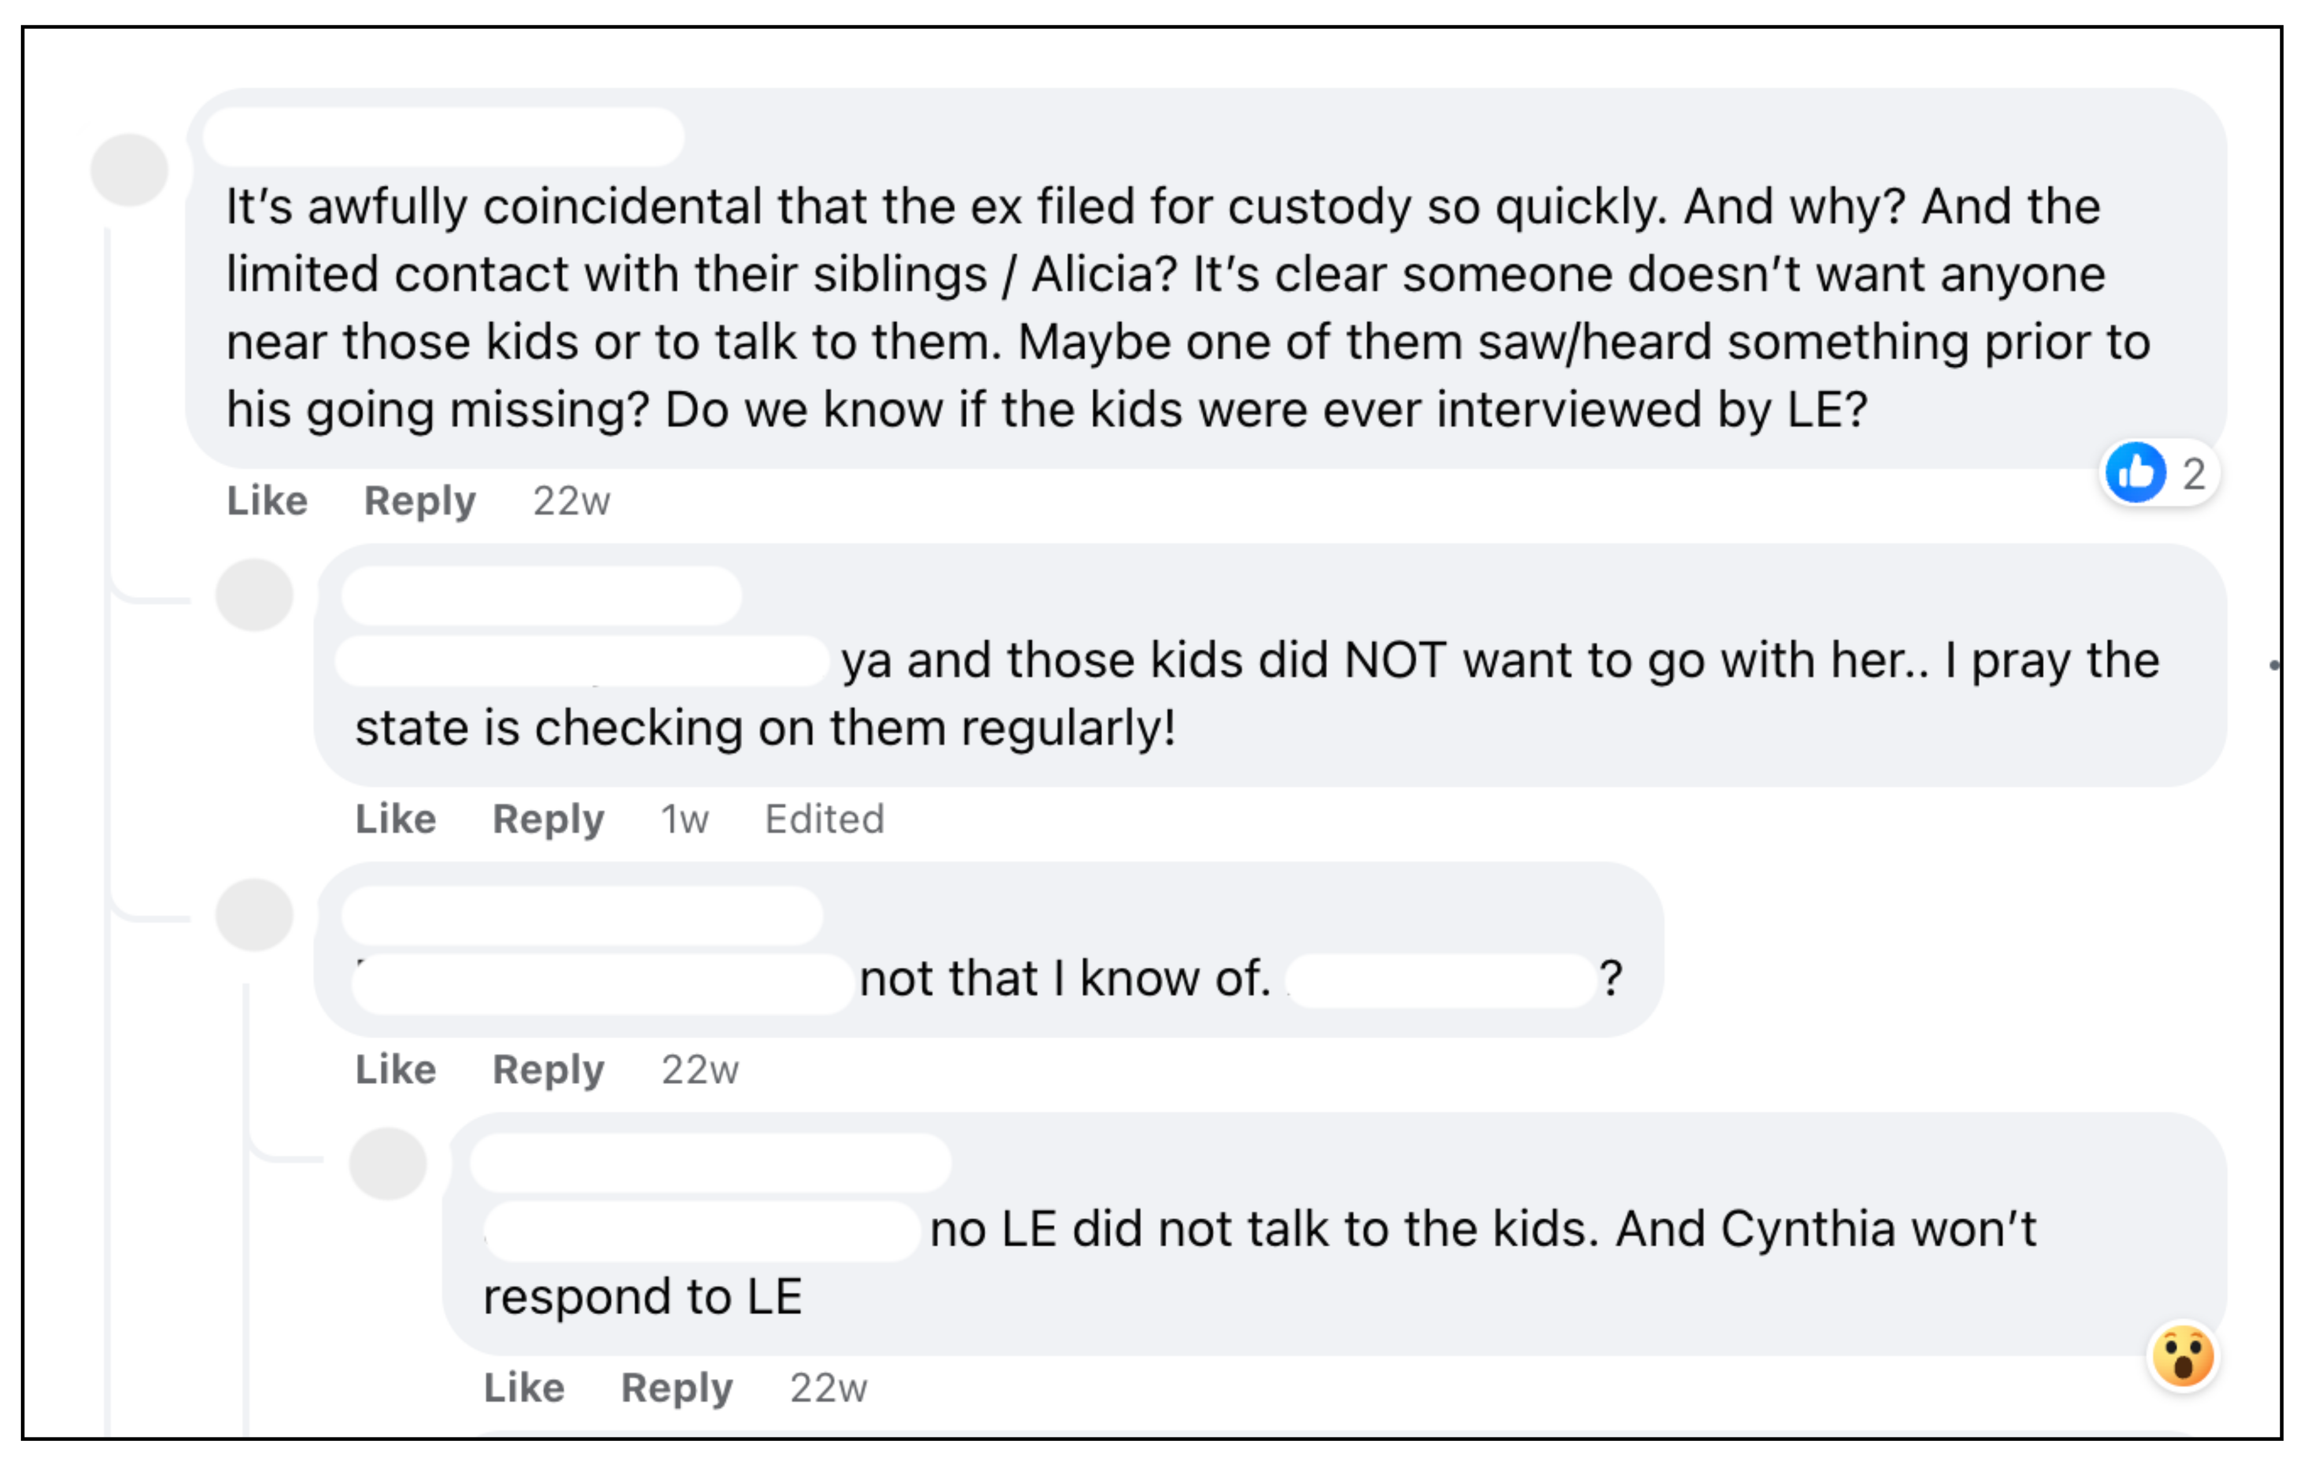The height and width of the screenshot is (1460, 2304).
Task: Open the 22w timestamp under "not that I know of"
Action: point(699,1069)
